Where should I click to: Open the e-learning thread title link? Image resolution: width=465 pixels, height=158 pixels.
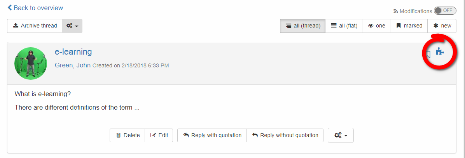click(x=73, y=52)
